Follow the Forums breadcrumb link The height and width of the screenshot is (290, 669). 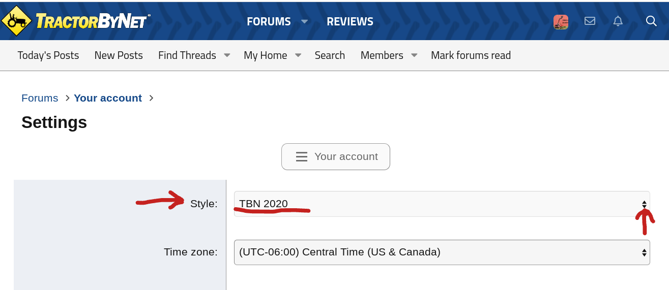(40, 98)
